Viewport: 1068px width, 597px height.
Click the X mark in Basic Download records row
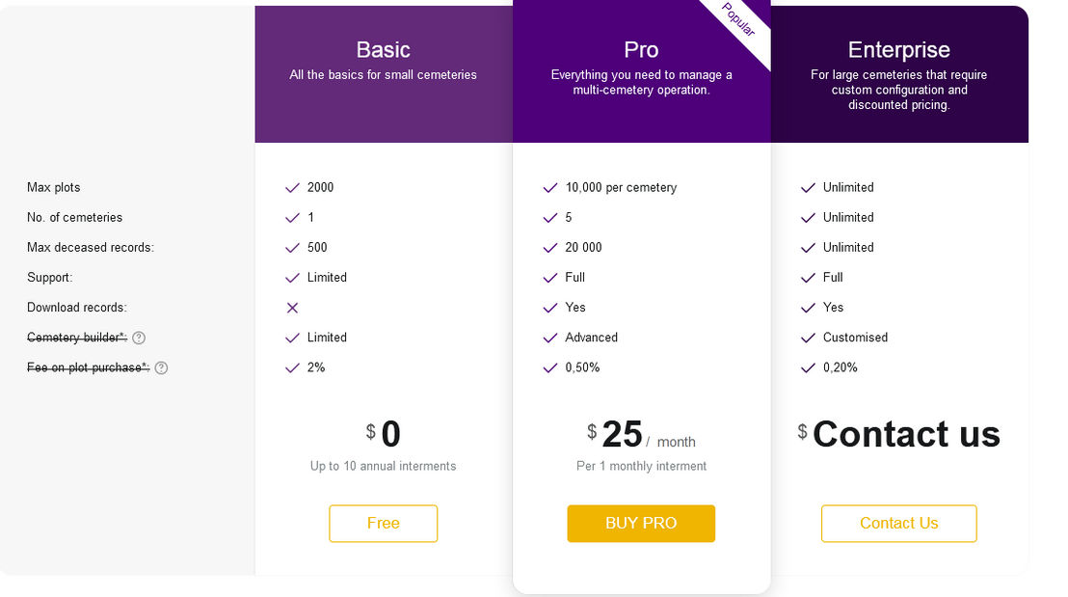(x=292, y=308)
